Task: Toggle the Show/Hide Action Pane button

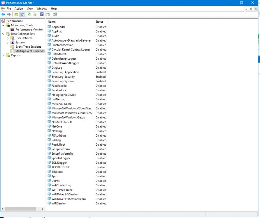Action: [48, 15]
